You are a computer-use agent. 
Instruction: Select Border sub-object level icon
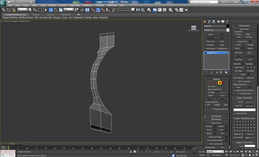216,83
